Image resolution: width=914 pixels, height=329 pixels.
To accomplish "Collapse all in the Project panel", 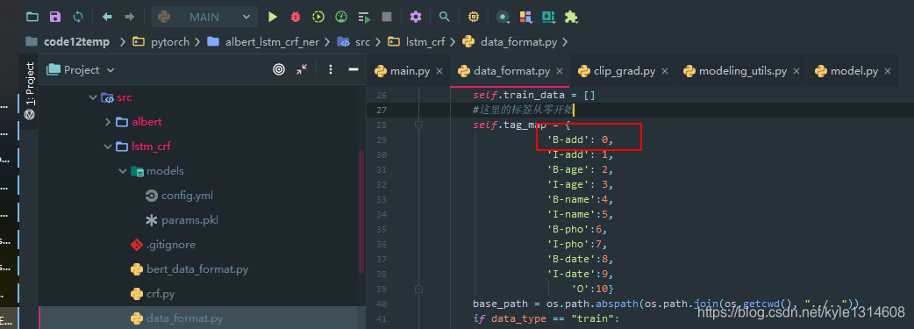I will 302,70.
